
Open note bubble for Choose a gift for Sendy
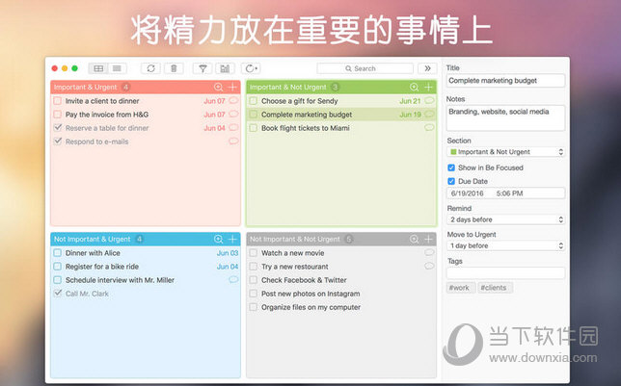pos(429,100)
